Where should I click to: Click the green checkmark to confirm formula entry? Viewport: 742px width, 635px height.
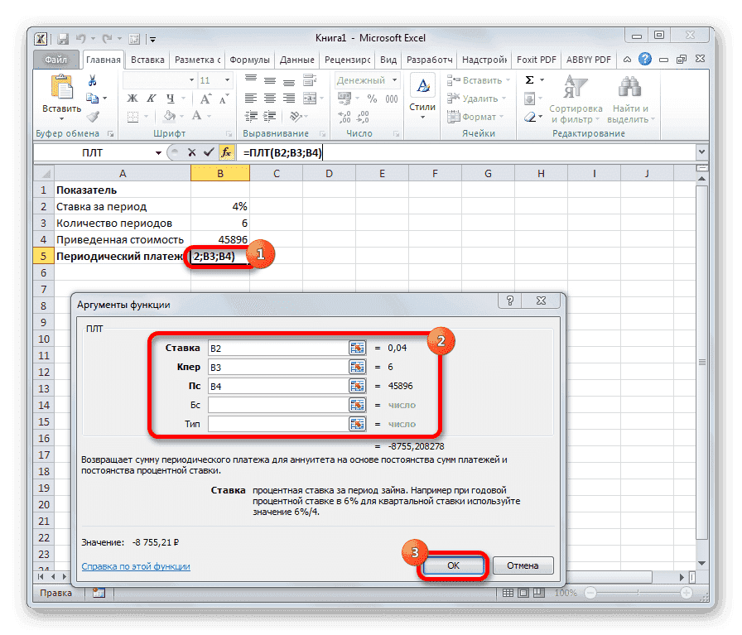210,152
